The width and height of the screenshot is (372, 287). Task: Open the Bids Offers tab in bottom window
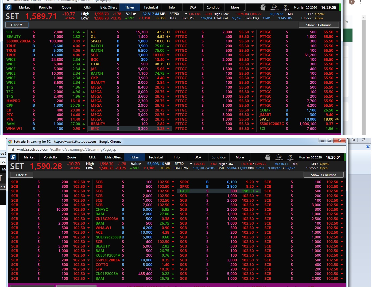(x=114, y=157)
